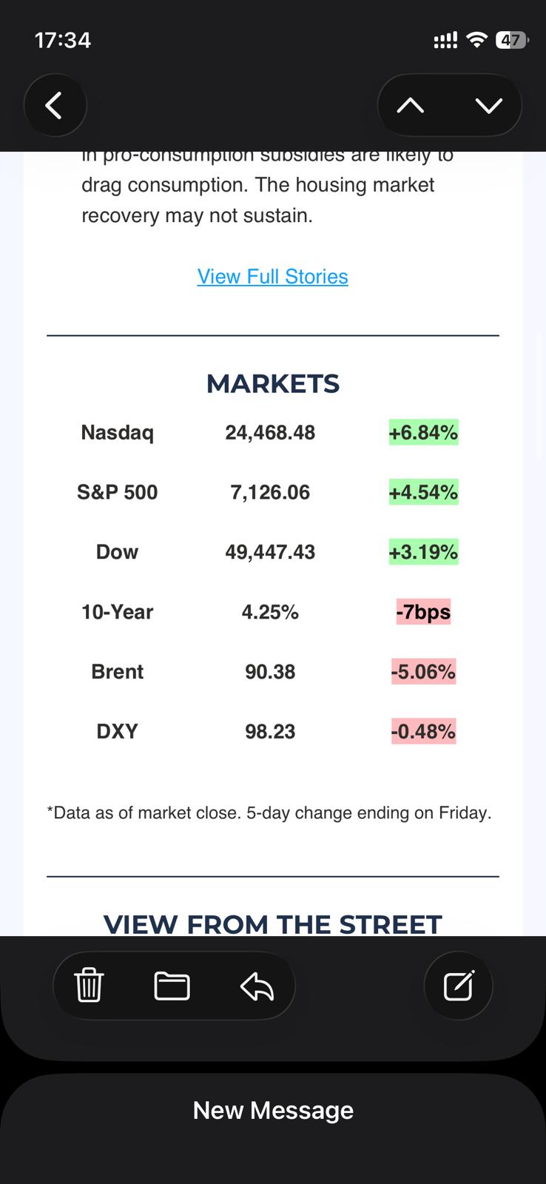Tap the VIEW FROM THE STREET heading

[x=273, y=924]
